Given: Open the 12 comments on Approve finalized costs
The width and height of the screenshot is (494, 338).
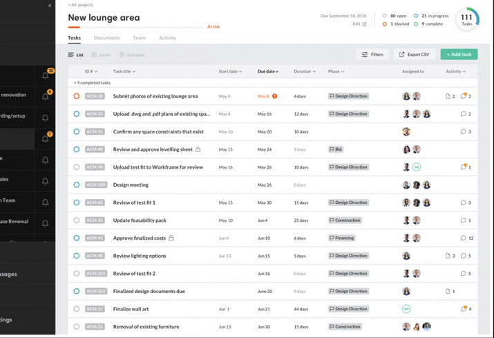Looking at the screenshot, I should point(463,238).
